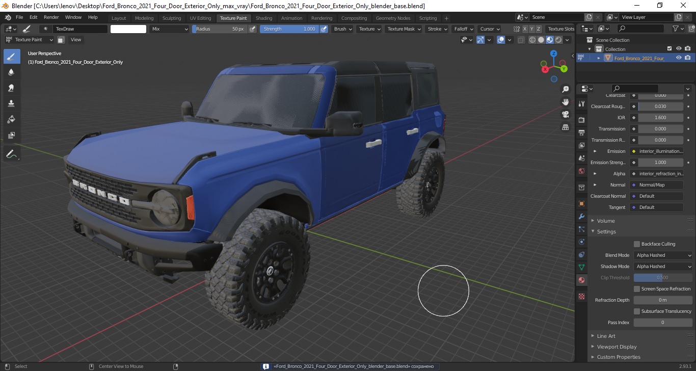Hide Ford_Bronco_2021_Four object via eye icon
The height and width of the screenshot is (371, 696).
coord(679,58)
